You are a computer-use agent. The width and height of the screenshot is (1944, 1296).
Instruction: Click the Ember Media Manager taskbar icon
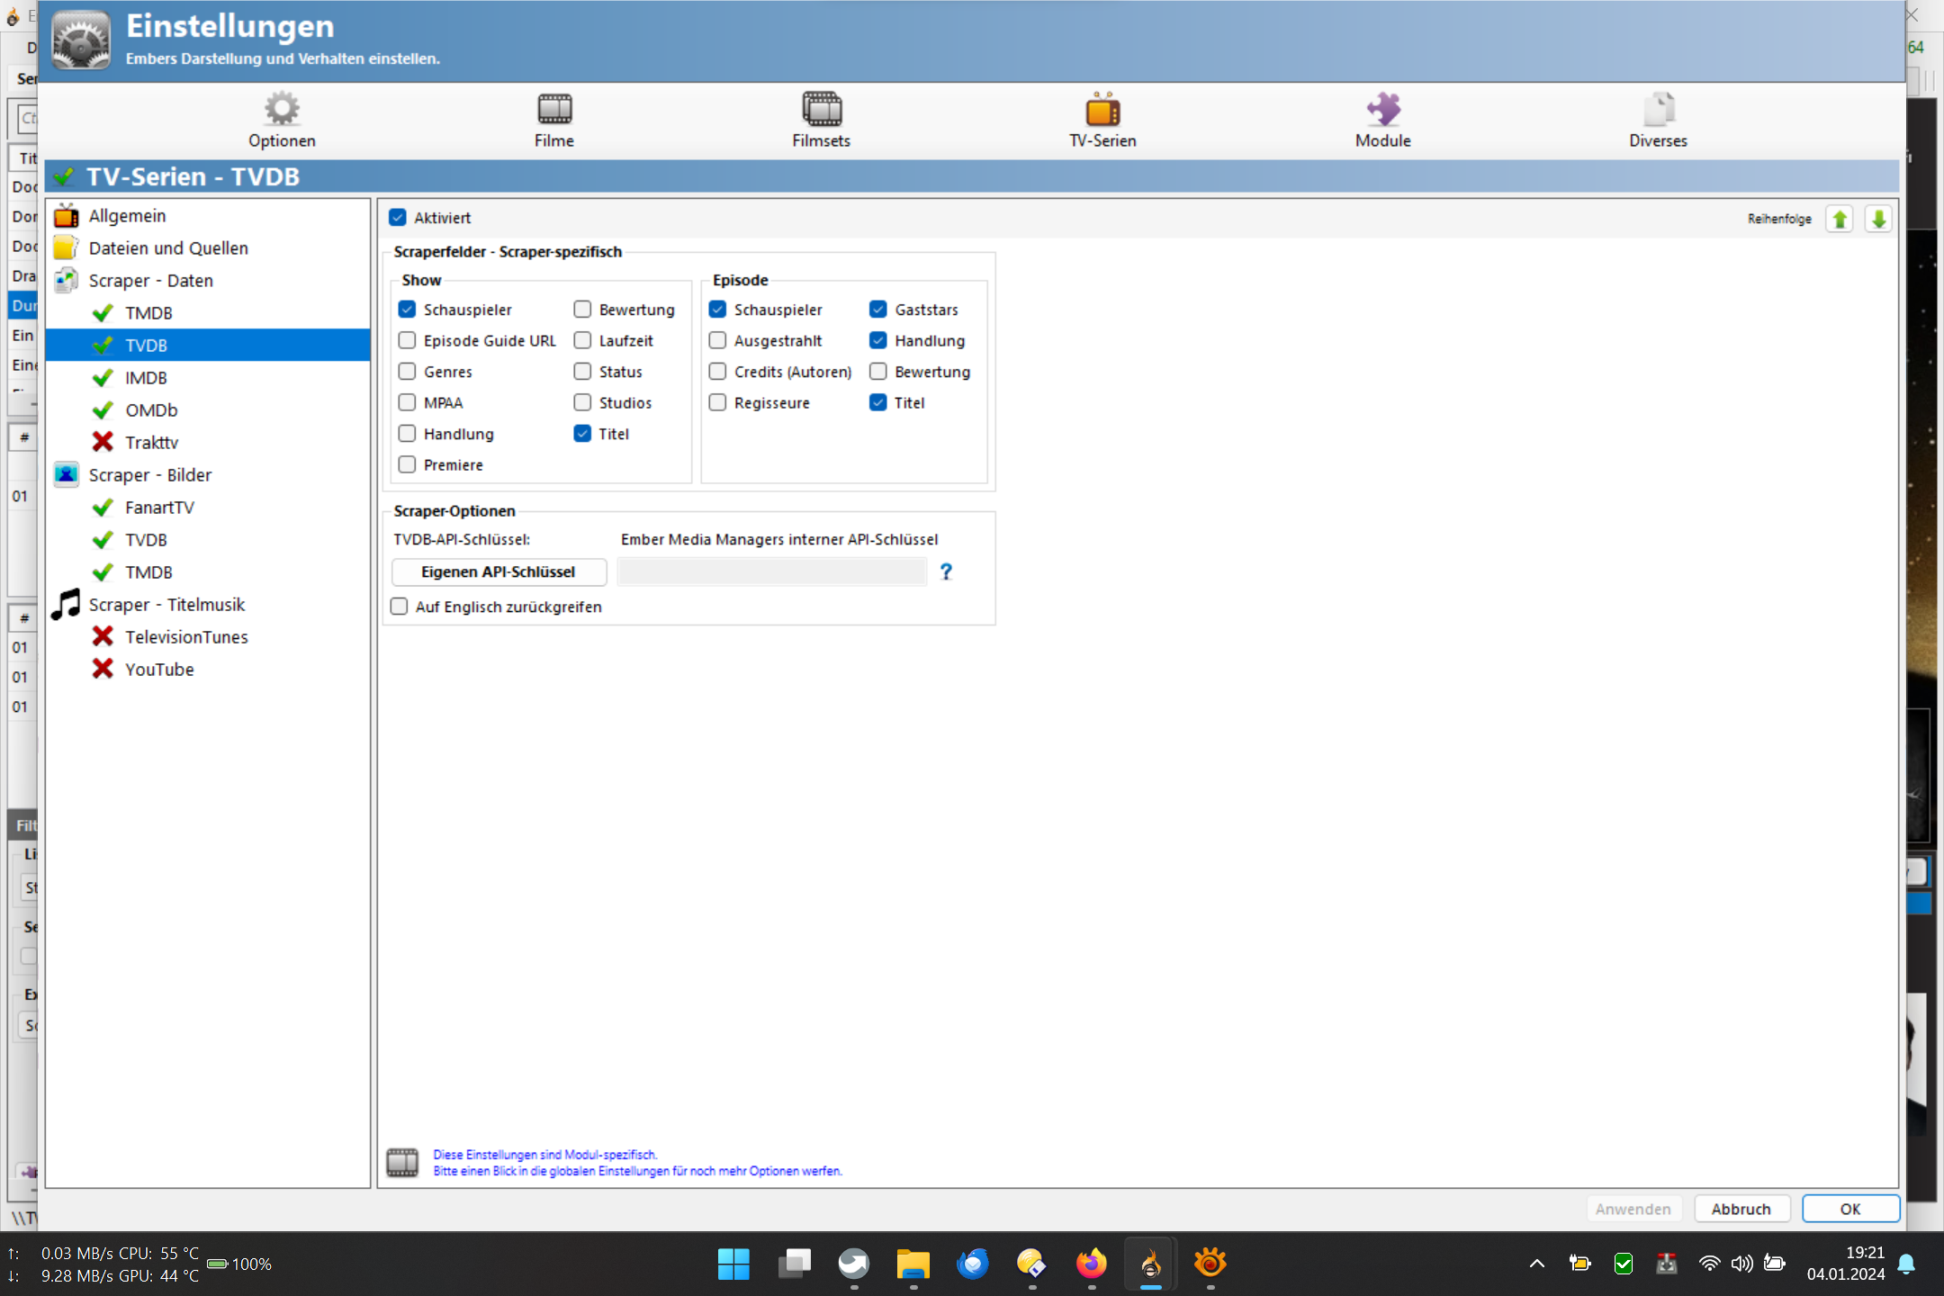coord(1151,1264)
